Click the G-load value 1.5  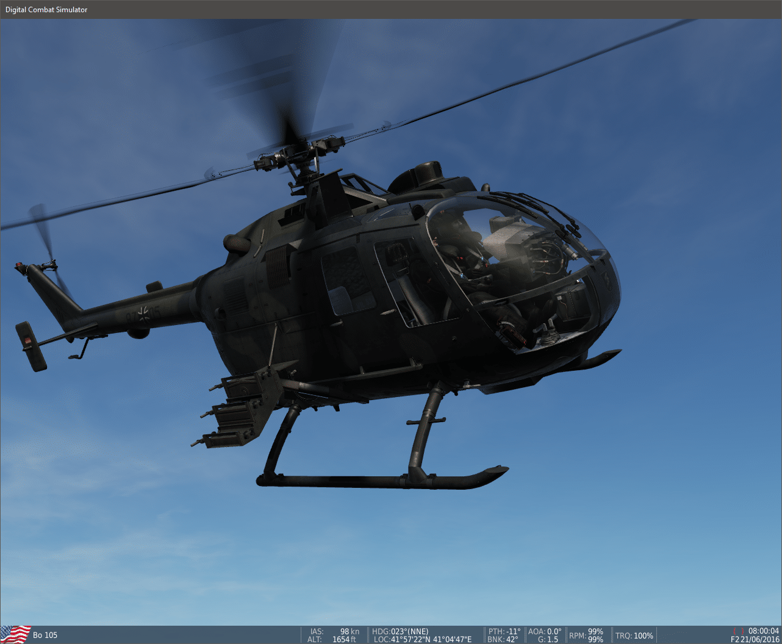[x=547, y=639]
